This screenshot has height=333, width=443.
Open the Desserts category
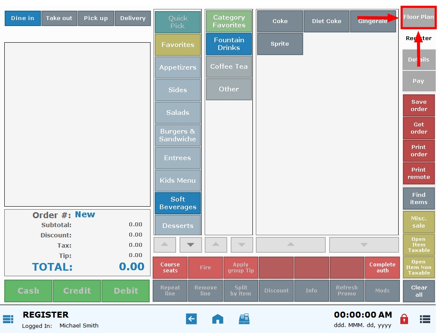coord(177,225)
